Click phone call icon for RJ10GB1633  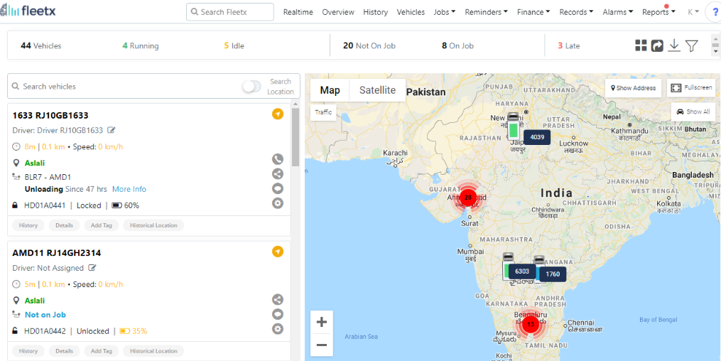[x=277, y=159]
